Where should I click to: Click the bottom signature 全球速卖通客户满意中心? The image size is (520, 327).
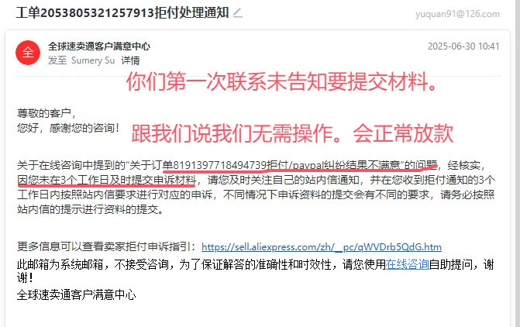click(76, 294)
